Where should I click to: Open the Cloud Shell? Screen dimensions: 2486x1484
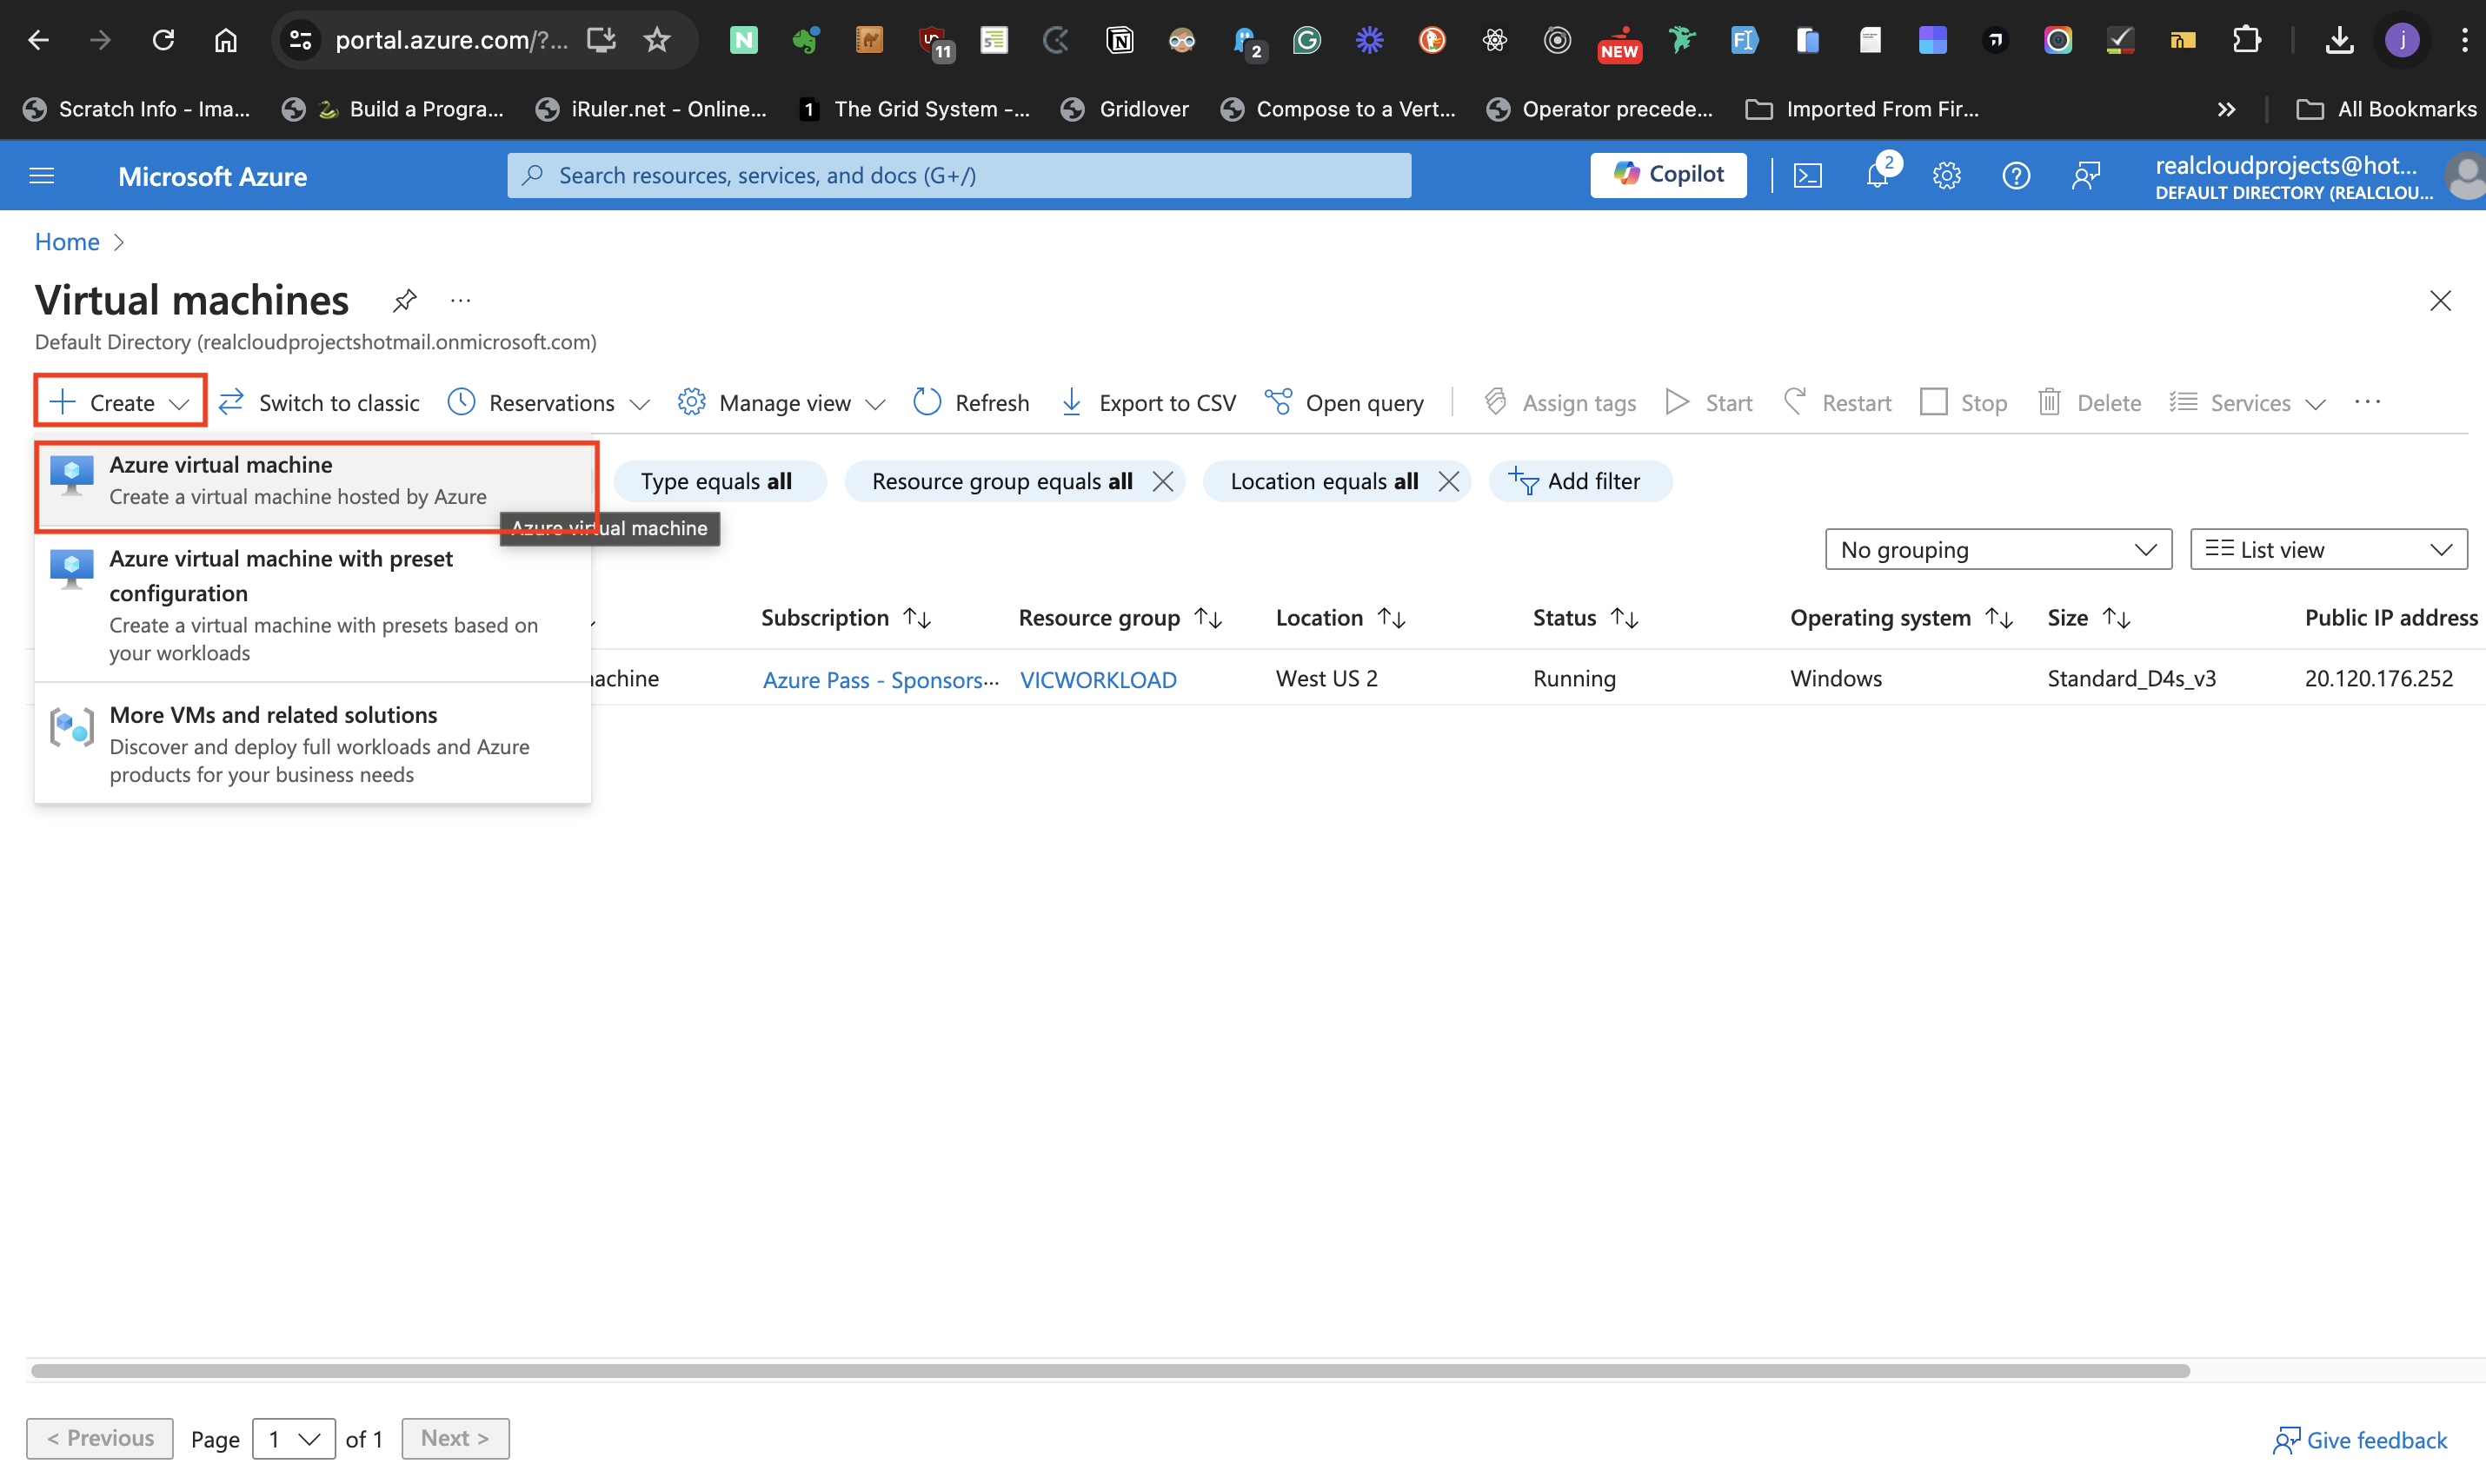pyautogui.click(x=1808, y=174)
